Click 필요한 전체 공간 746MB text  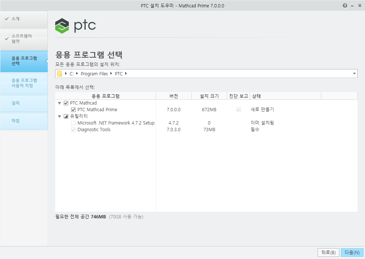coord(80,217)
